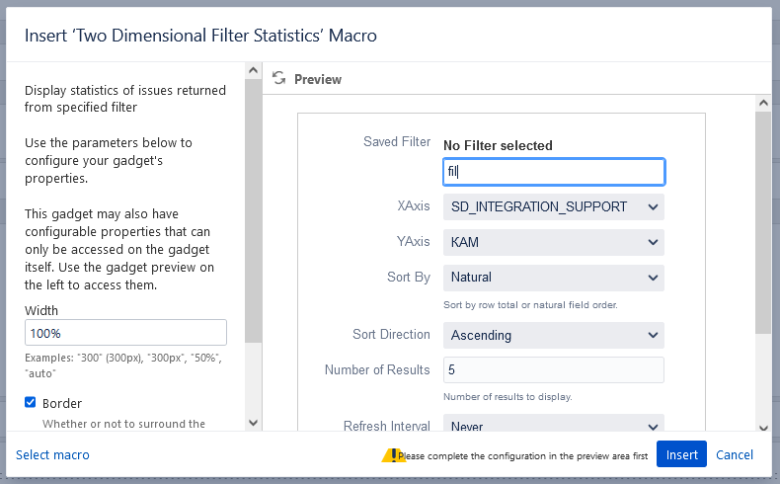Screen dimensions: 780x484
Task: Click the refresh preview icon
Action: click(x=278, y=78)
